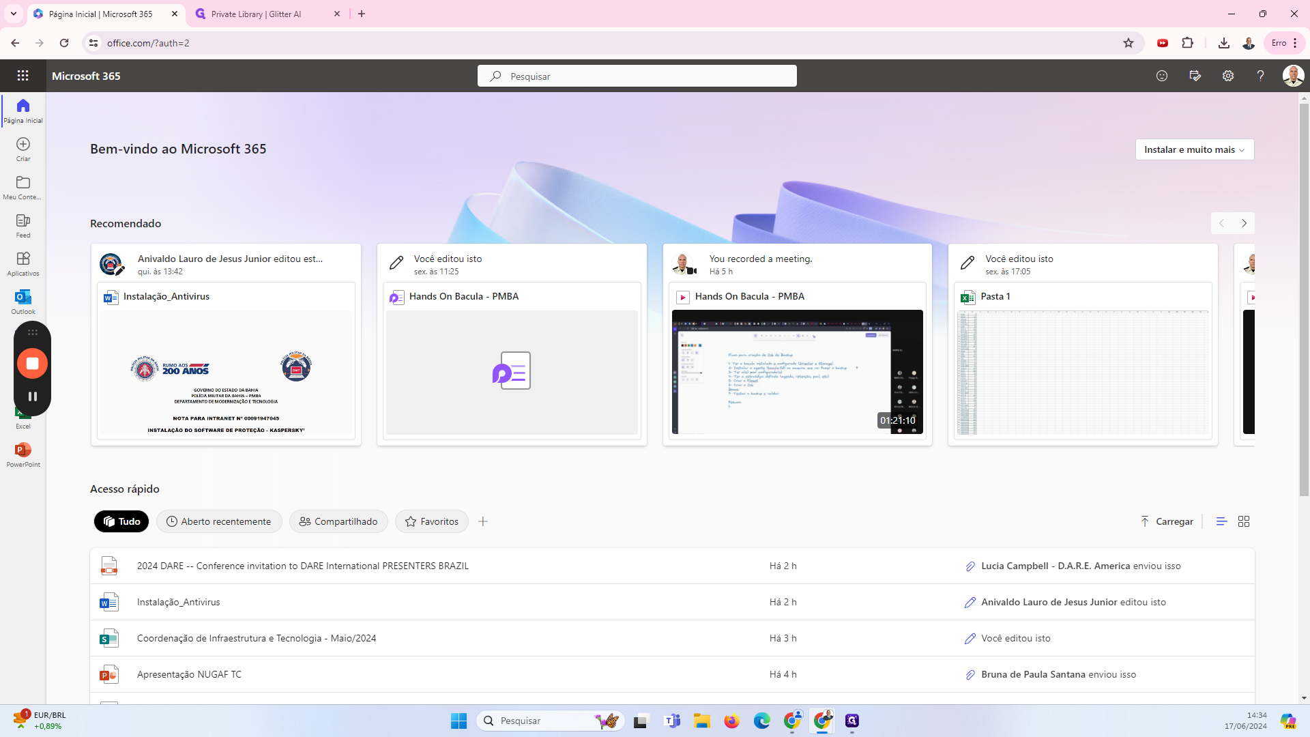Launch Excel from the sidebar

[23, 418]
